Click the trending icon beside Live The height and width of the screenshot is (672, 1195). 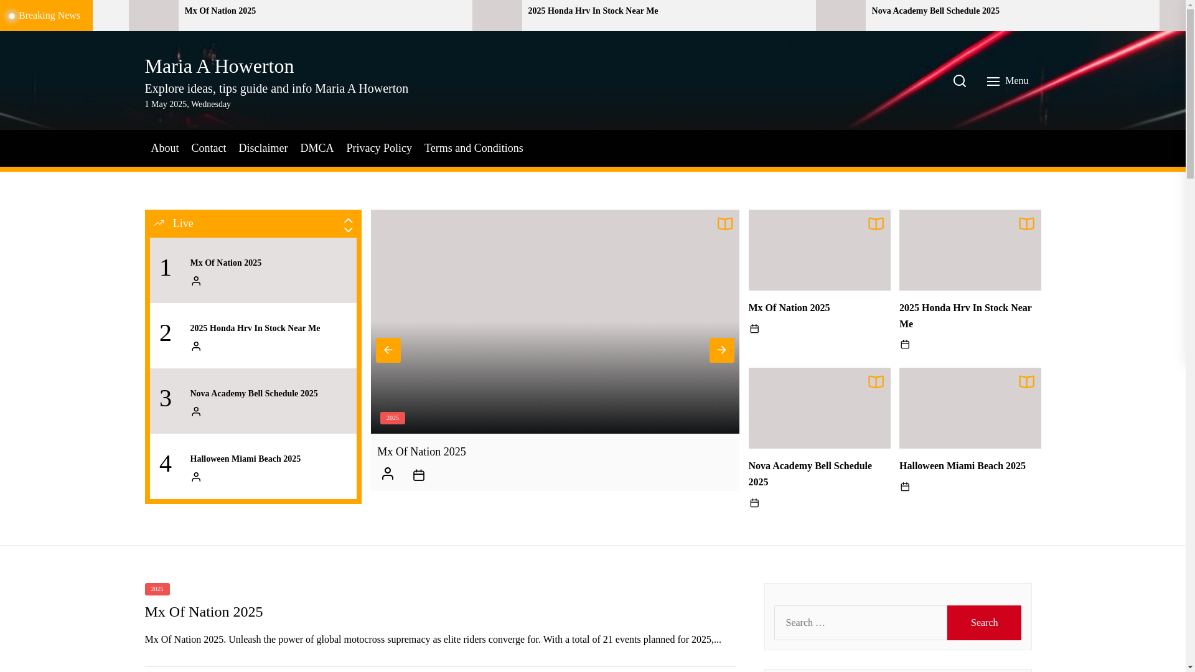tap(159, 223)
